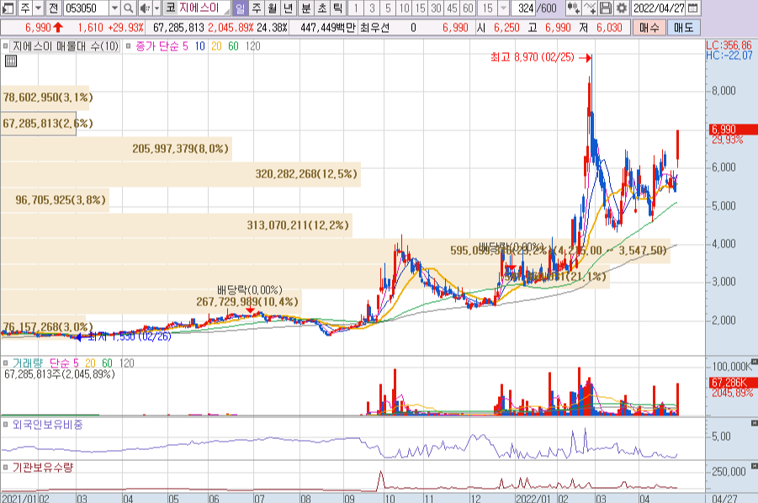The width and height of the screenshot is (758, 503).
Task: Click the LC:356.86 readout
Action: click(x=730, y=45)
